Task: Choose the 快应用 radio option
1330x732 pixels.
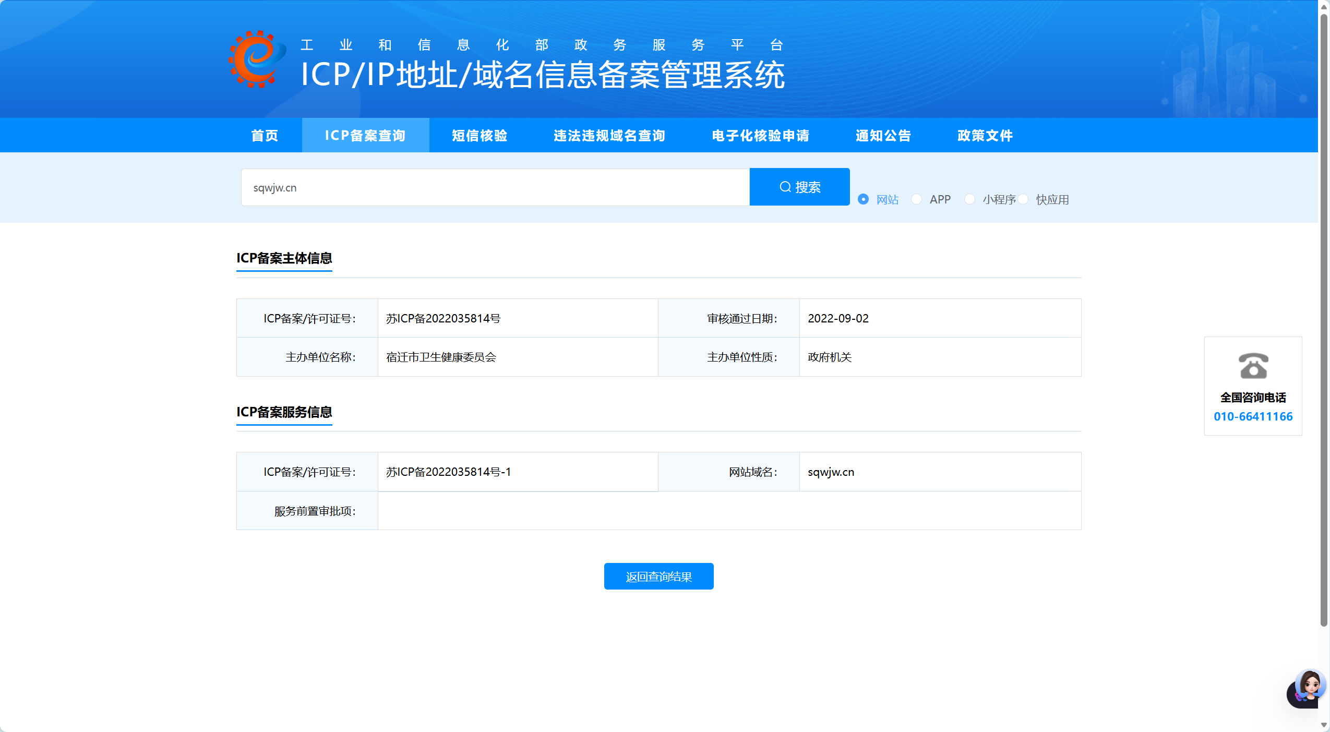Action: tap(1023, 199)
